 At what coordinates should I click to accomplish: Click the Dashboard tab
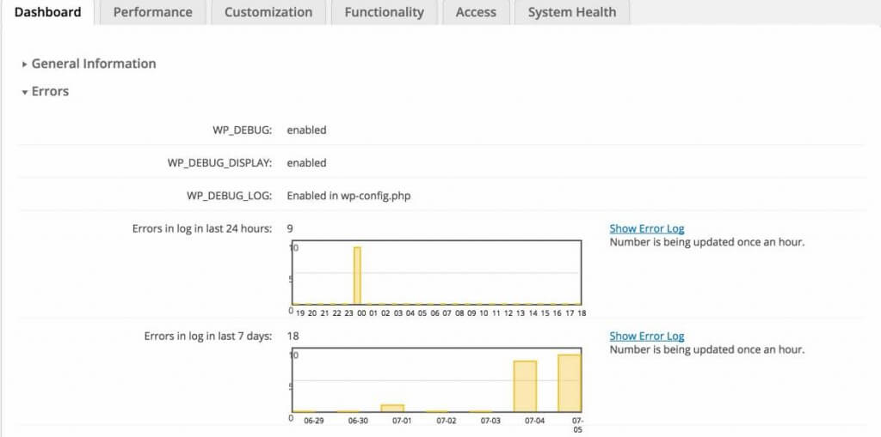coord(48,12)
